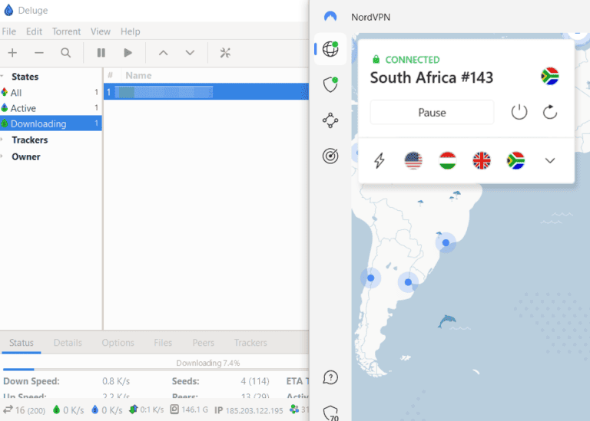The height and width of the screenshot is (421, 590).
Task: Switch to the Files tab
Action: [x=163, y=343]
